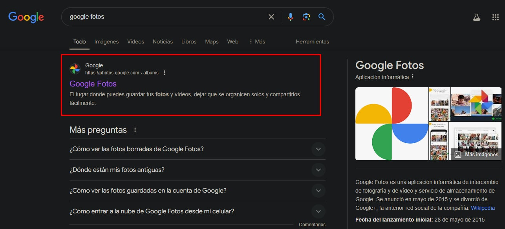
Task: Open options menu next to photos.google.com URL
Action: tap(165, 73)
